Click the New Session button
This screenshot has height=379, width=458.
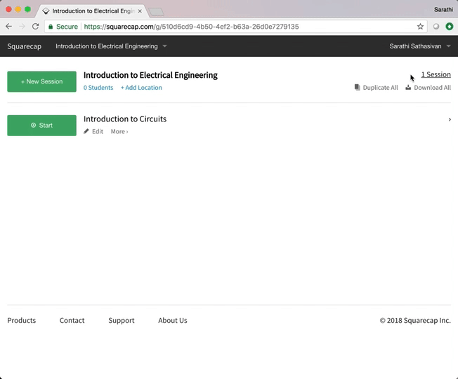tap(41, 81)
